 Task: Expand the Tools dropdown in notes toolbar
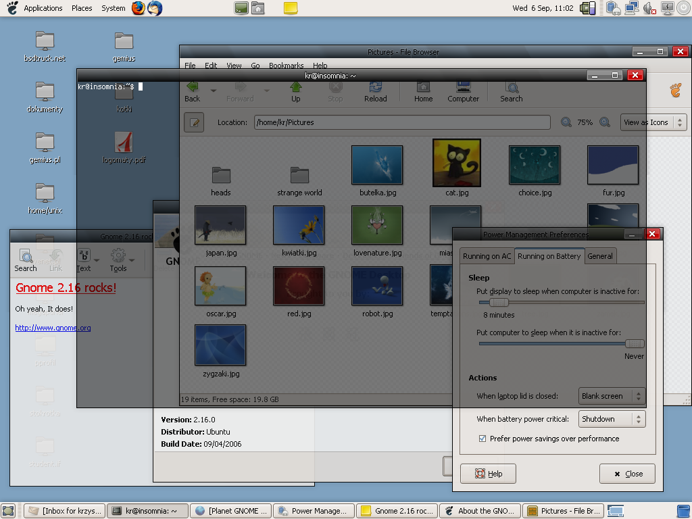(x=132, y=260)
